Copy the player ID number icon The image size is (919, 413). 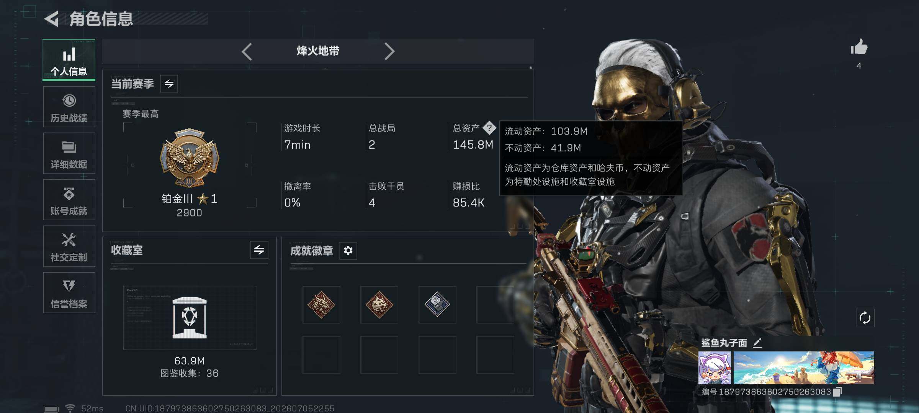[837, 392]
